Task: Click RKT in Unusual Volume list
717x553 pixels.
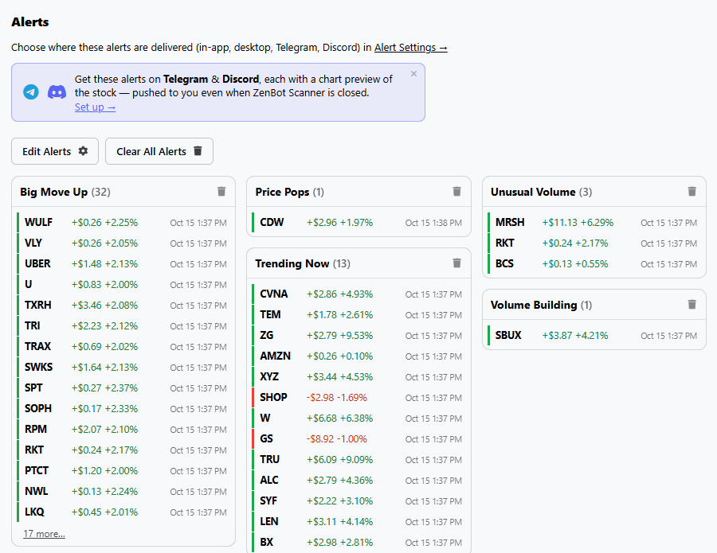Action: click(x=594, y=243)
